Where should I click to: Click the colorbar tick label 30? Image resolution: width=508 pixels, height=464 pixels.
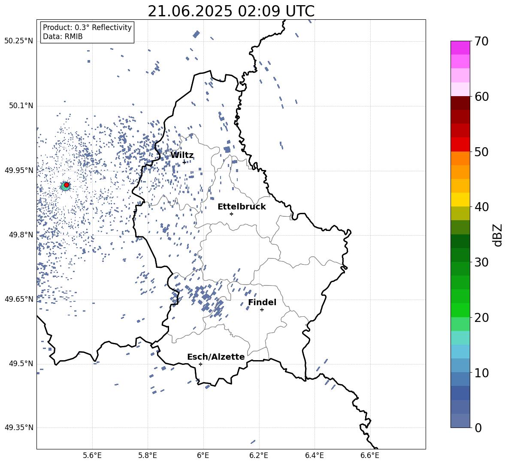click(481, 262)
